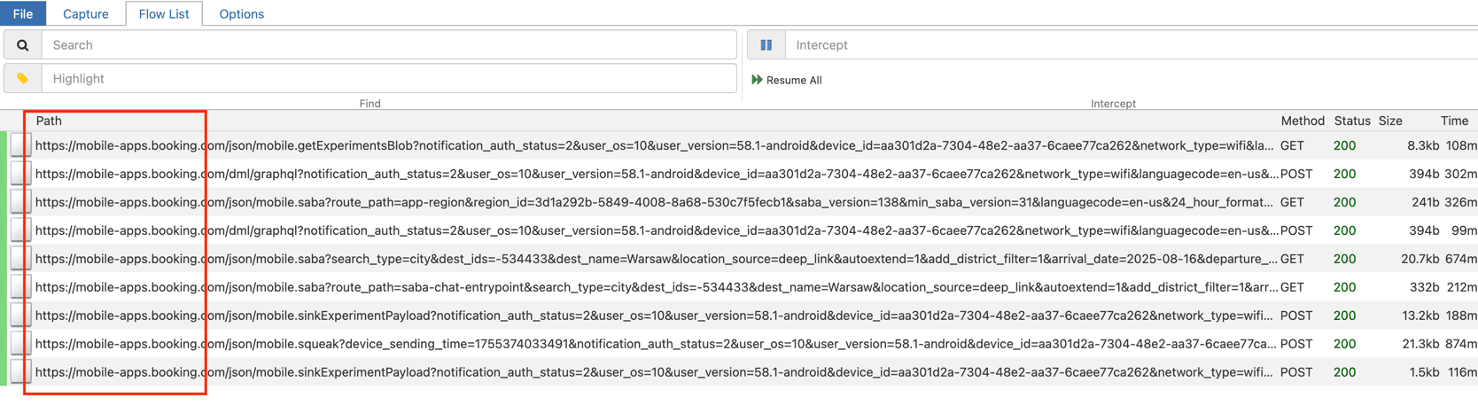Click the icon of the search_type=city saba flow
The height and width of the screenshot is (413, 1478).
coord(20,259)
